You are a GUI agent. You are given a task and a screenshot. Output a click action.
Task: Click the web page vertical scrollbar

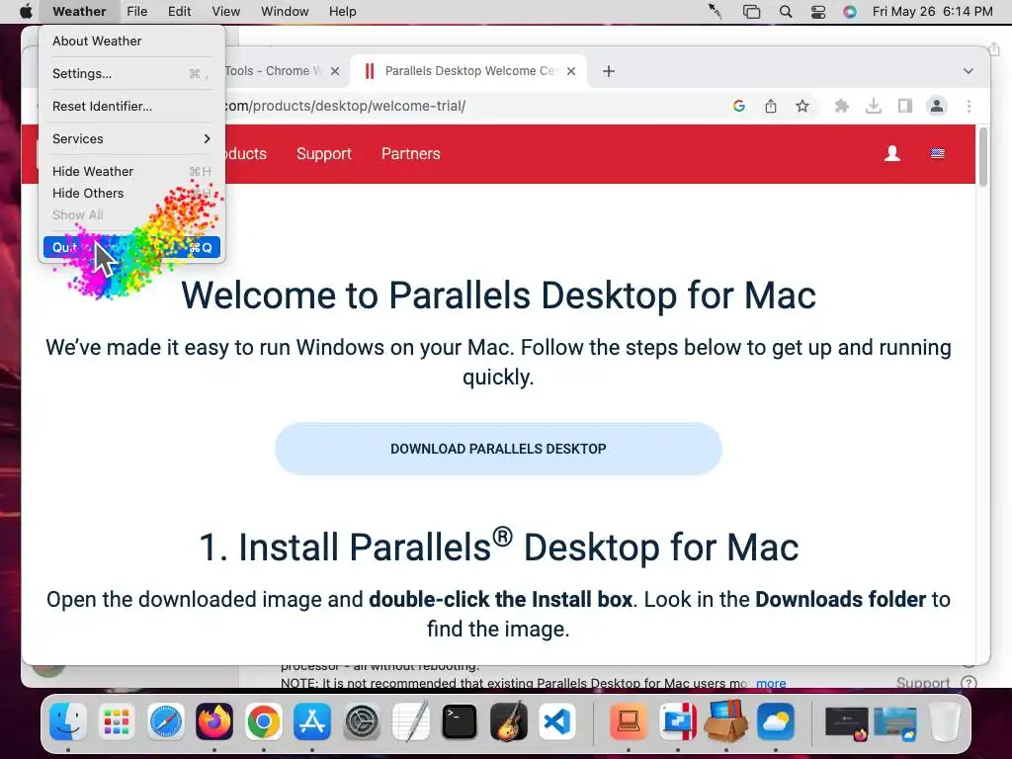[983, 157]
